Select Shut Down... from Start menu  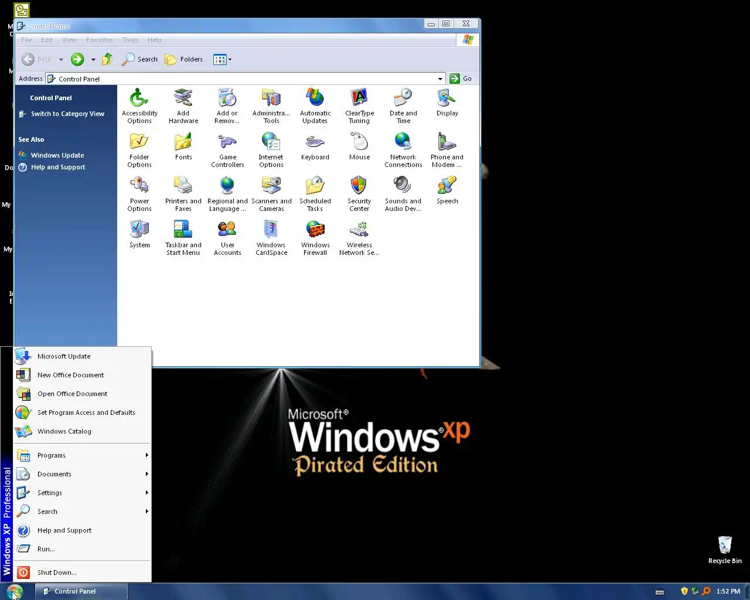click(82, 572)
